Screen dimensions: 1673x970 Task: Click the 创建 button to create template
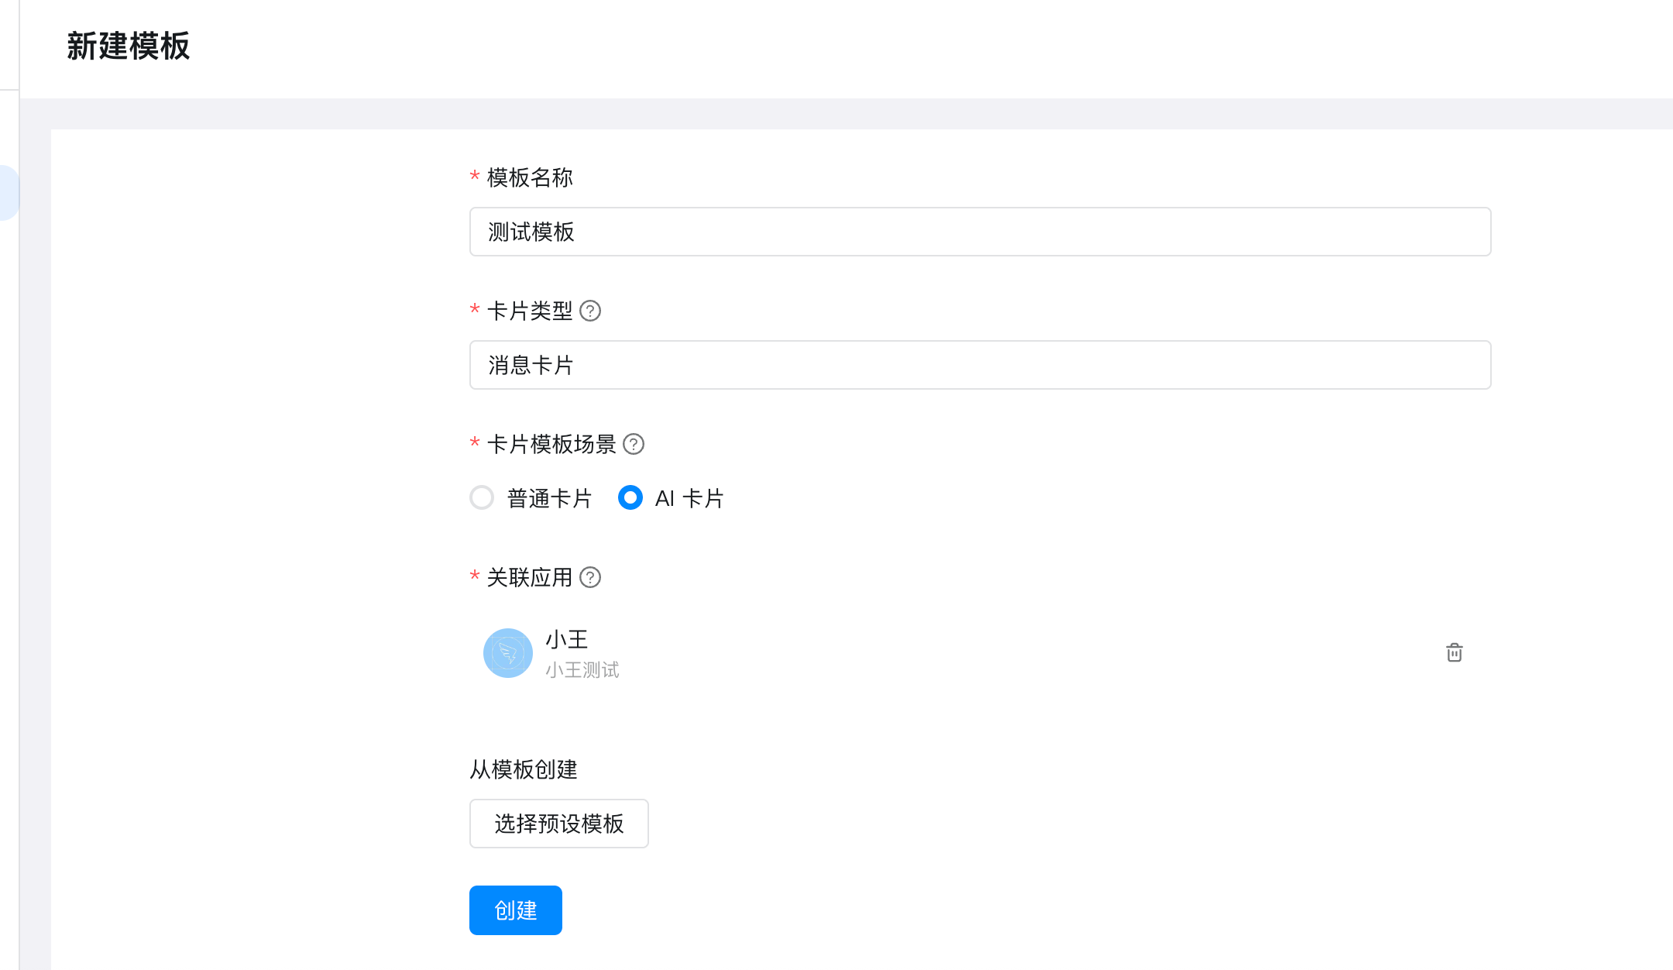515,910
